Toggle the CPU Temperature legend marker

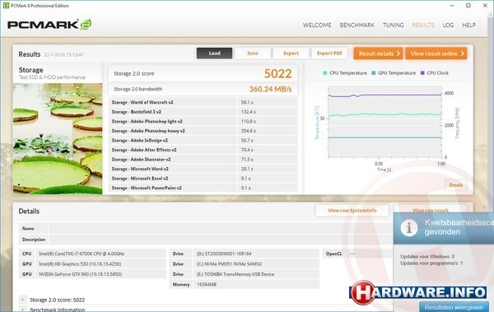[x=325, y=73]
